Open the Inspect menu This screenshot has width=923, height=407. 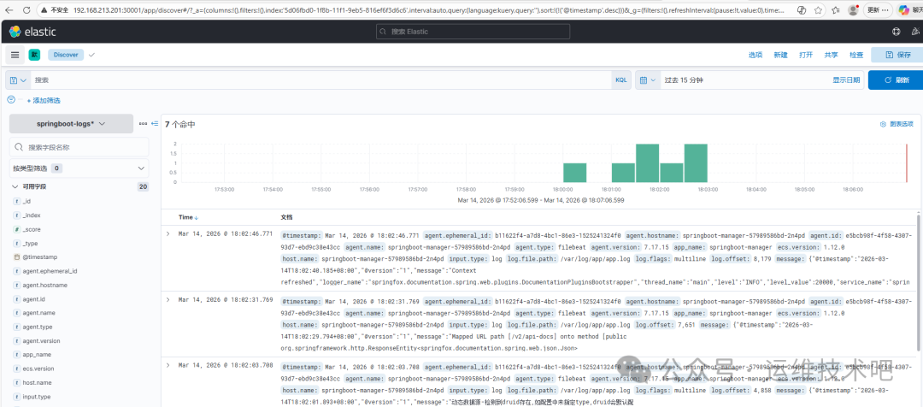click(x=856, y=55)
